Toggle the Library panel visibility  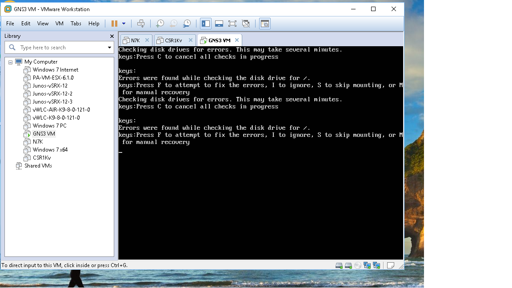coord(206,23)
